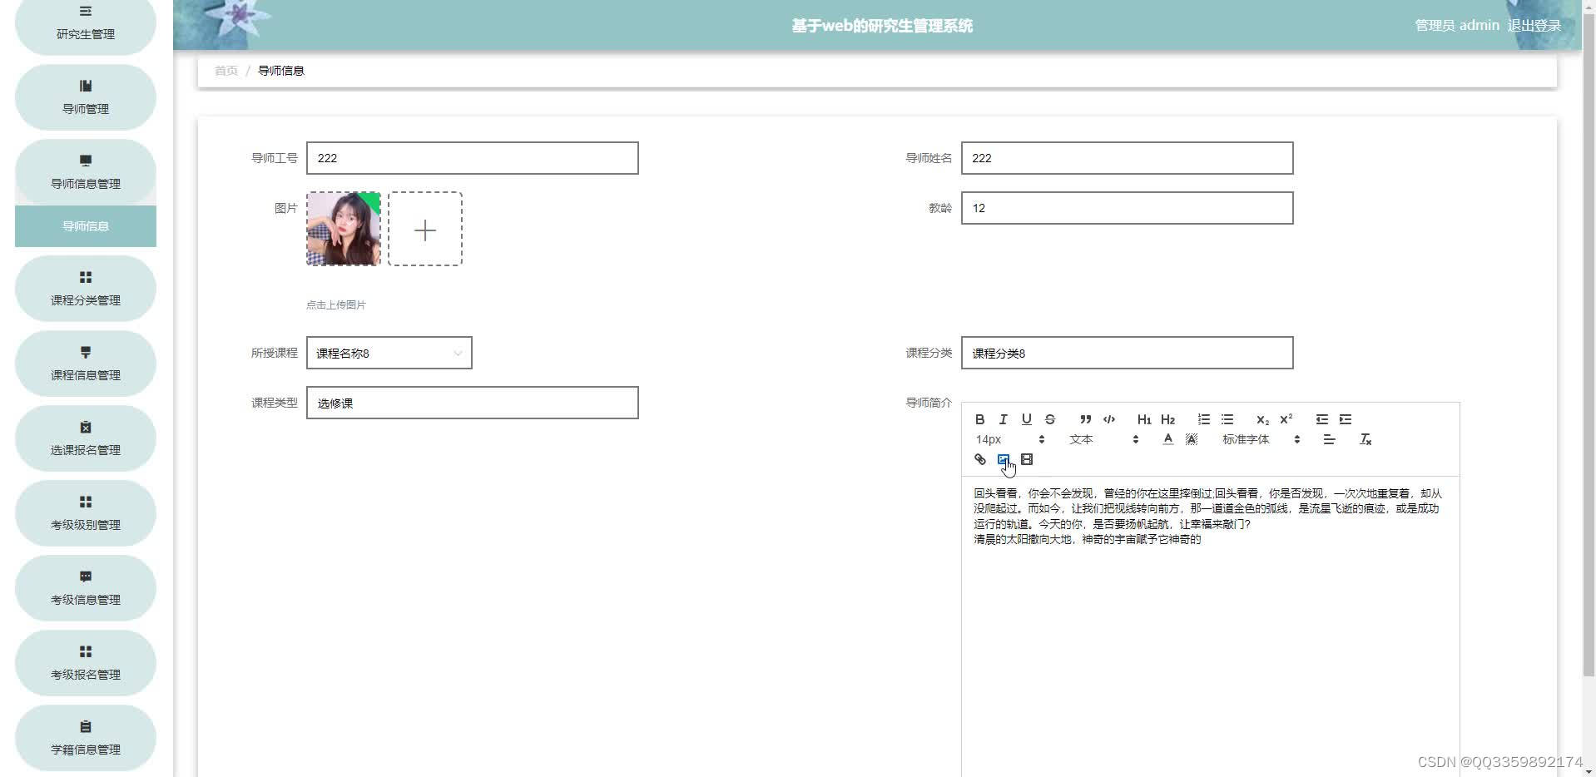Click 退出登录 to log out
The height and width of the screenshot is (777, 1596).
[x=1534, y=26]
